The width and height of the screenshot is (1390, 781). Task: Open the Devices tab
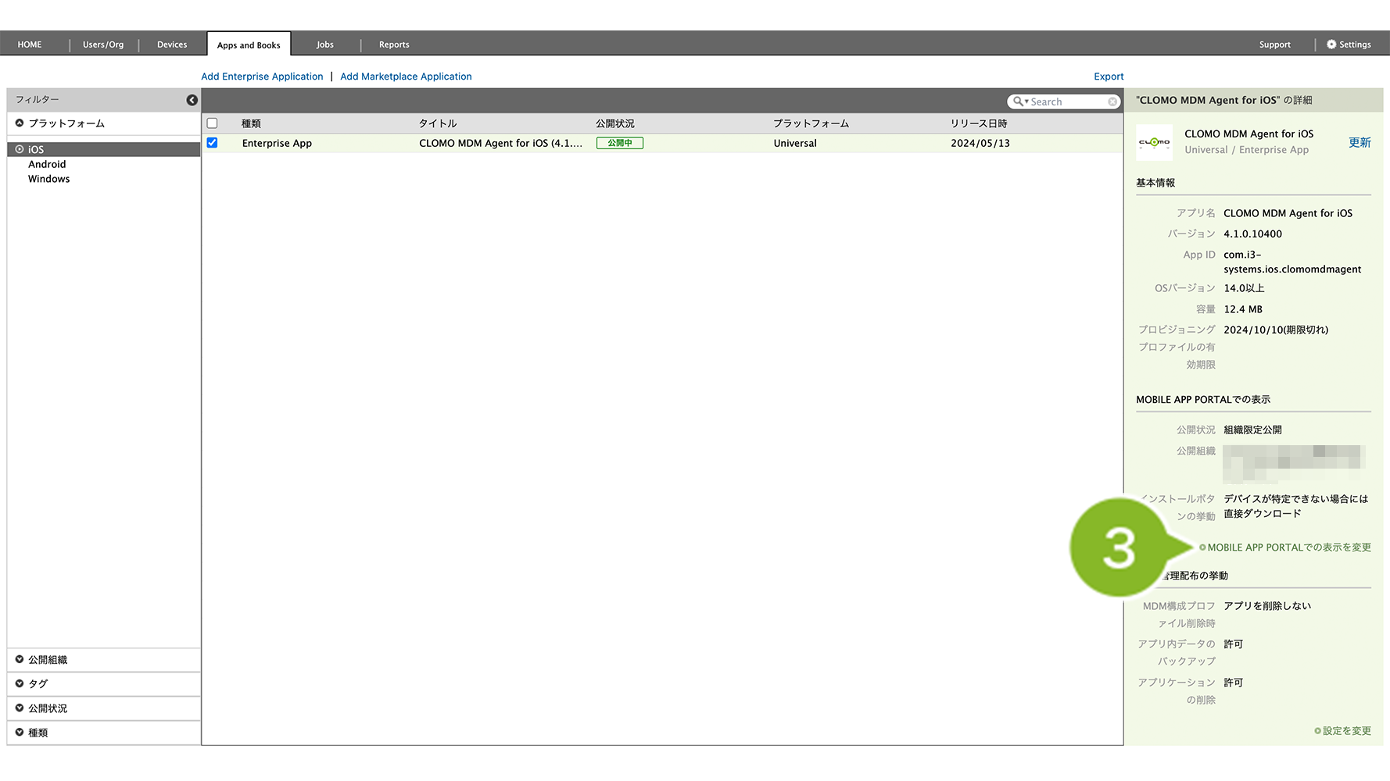tap(172, 45)
